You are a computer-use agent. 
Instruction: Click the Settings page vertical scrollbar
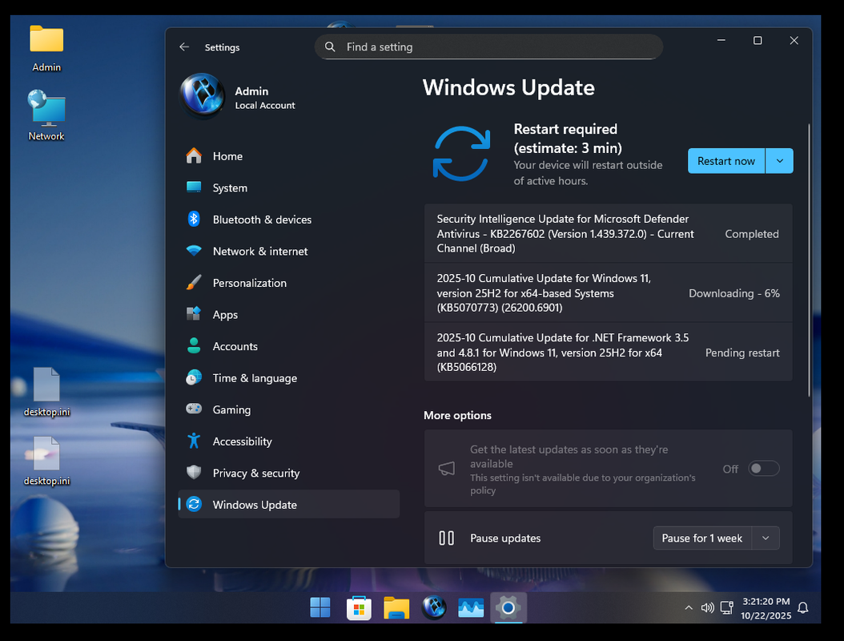pos(809,260)
